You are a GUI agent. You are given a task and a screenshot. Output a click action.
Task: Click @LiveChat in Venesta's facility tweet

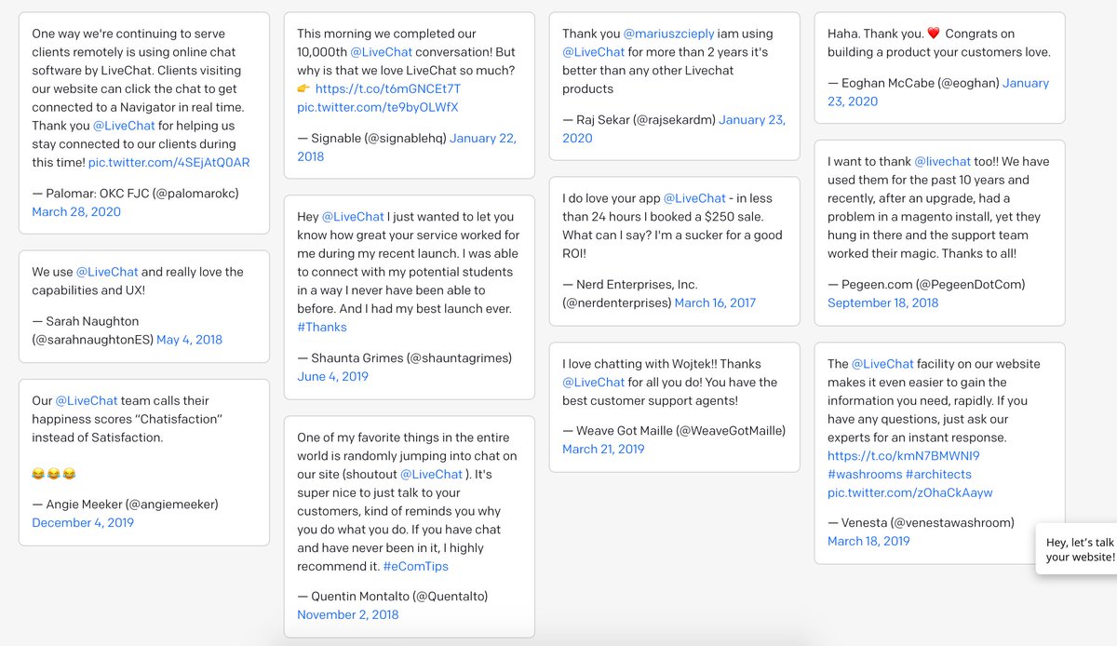coord(882,364)
